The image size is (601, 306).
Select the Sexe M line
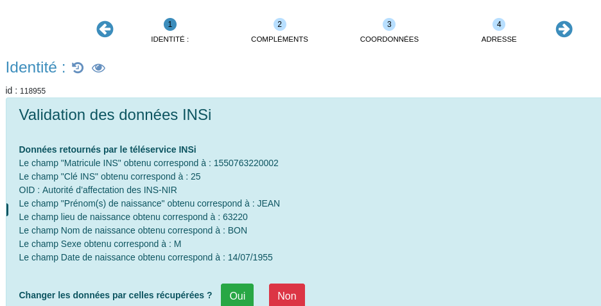(x=100, y=244)
